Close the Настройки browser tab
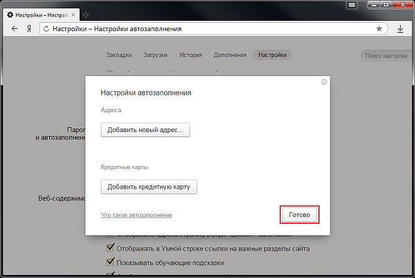This screenshot has height=278, width=415. pyautogui.click(x=73, y=15)
